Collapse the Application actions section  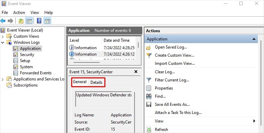254,39
